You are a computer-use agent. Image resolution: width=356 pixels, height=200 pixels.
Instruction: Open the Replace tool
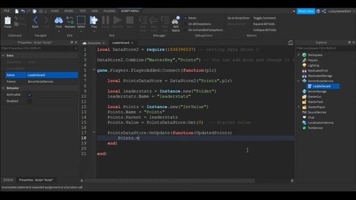pyautogui.click(x=70, y=20)
